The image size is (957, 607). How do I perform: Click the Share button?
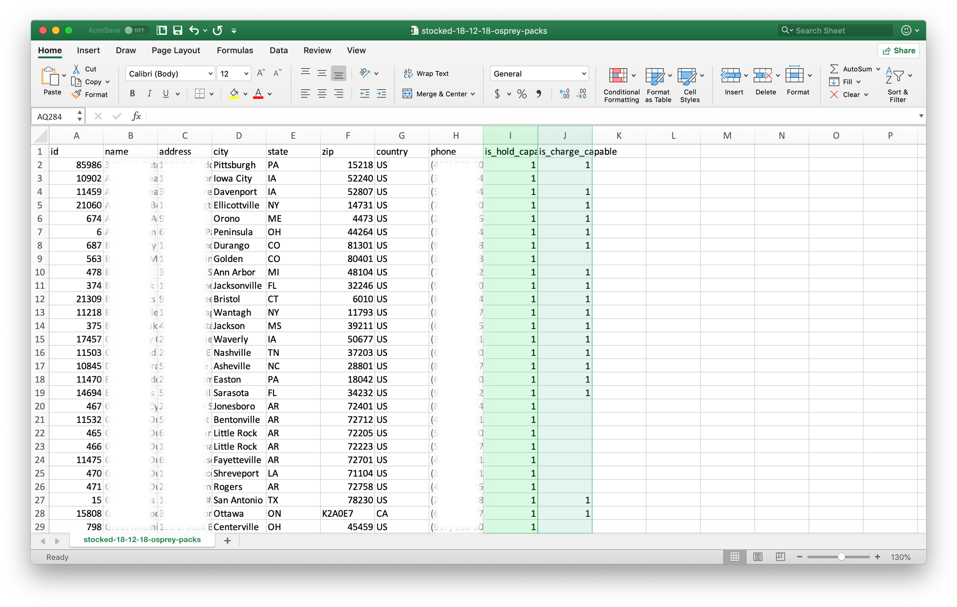click(x=898, y=51)
